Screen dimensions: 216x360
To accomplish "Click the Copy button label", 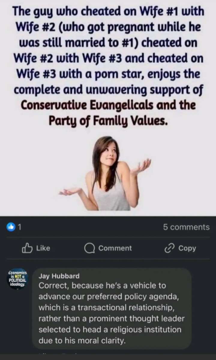I will click(187, 248).
